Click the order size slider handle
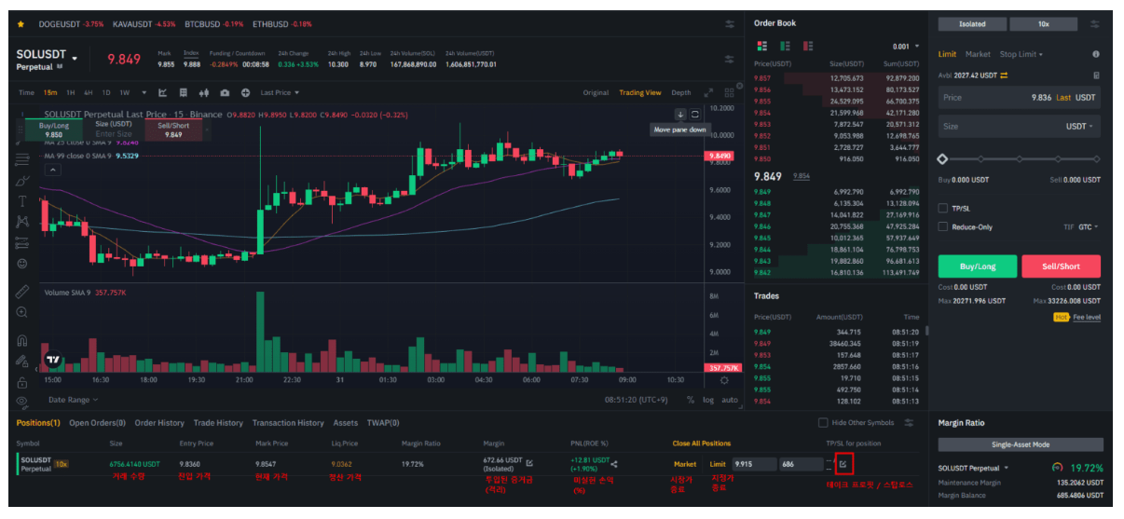The image size is (1124, 519). (943, 159)
